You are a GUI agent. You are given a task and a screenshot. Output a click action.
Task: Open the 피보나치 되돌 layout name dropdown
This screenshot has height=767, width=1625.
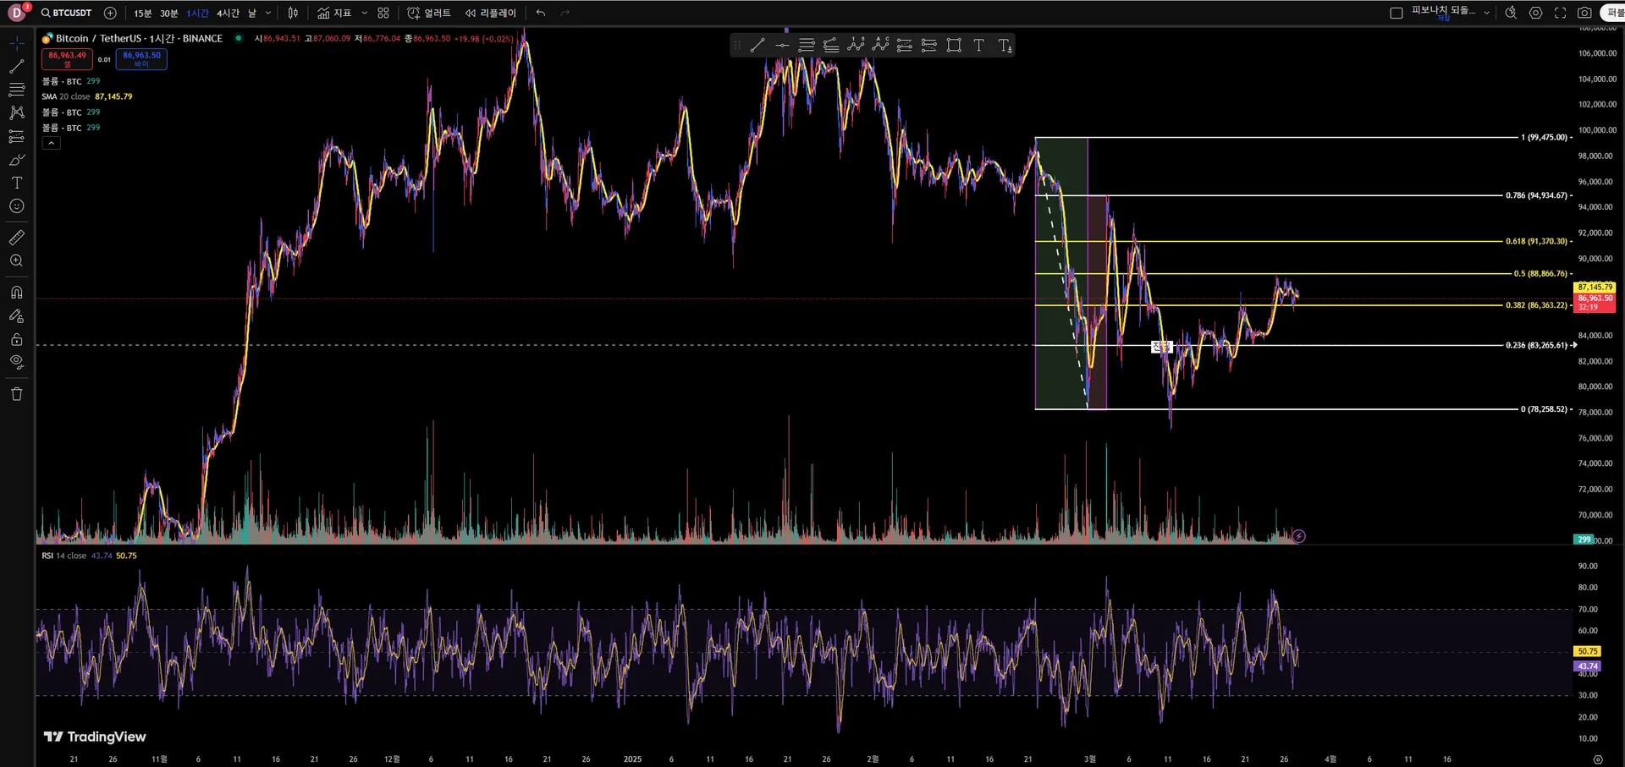click(x=1449, y=13)
